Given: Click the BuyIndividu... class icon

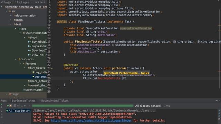Looking at the screenshot, I should pyautogui.click(x=29, y=42).
